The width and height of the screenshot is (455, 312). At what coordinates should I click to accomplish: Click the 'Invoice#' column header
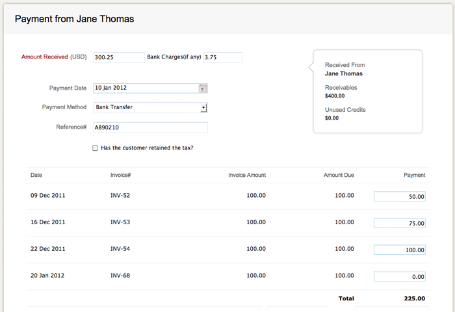120,175
